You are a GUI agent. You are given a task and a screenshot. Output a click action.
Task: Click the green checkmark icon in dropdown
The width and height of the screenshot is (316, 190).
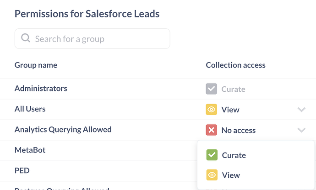pyautogui.click(x=212, y=155)
